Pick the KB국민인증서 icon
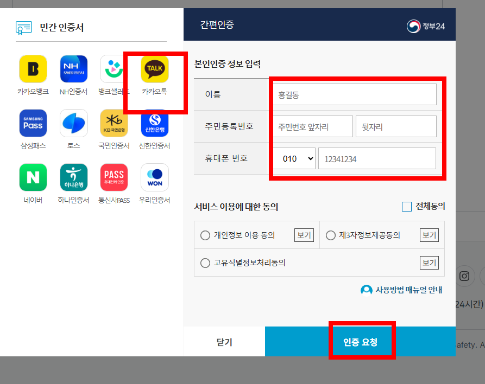Viewport: 485px width, 384px height. coord(114,123)
